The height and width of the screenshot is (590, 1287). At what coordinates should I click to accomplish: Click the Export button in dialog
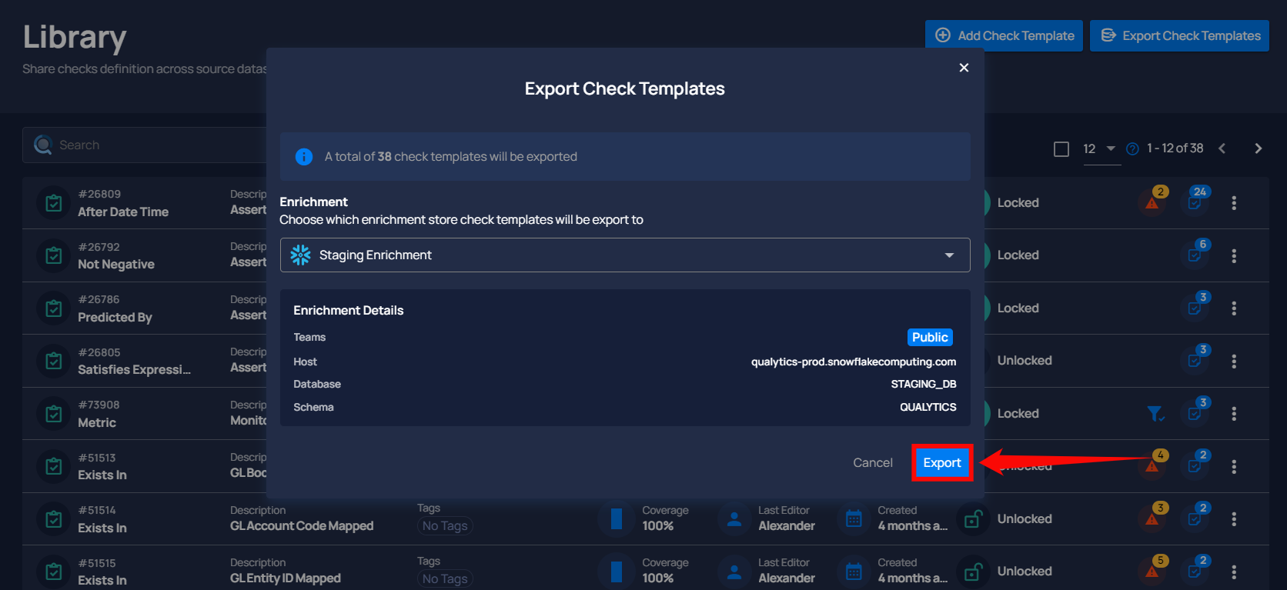click(x=942, y=462)
